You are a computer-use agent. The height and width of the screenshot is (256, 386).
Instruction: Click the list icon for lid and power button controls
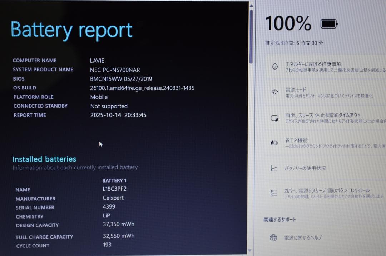[274, 193]
